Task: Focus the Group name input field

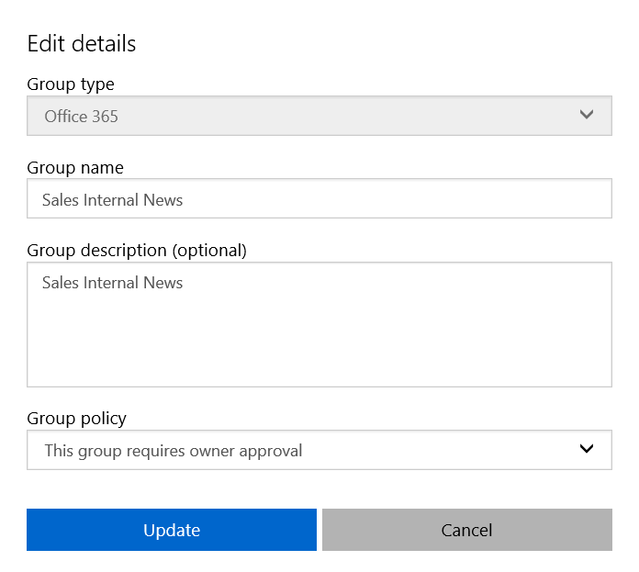Action: click(x=319, y=198)
